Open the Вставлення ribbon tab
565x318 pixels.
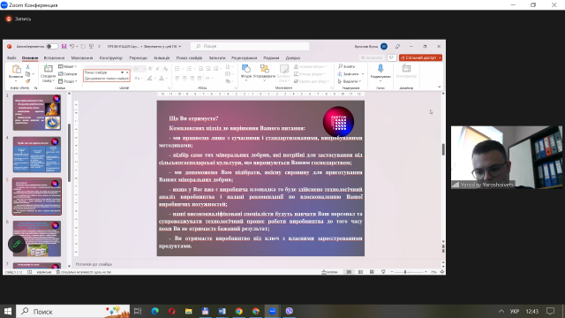click(x=54, y=57)
